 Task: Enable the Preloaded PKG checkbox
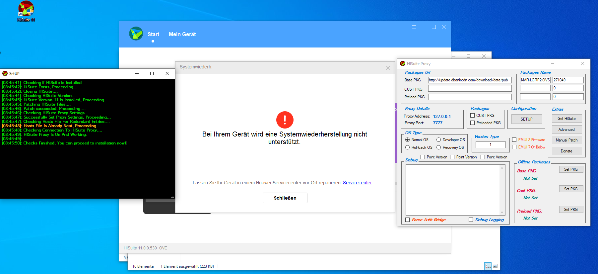click(x=473, y=123)
